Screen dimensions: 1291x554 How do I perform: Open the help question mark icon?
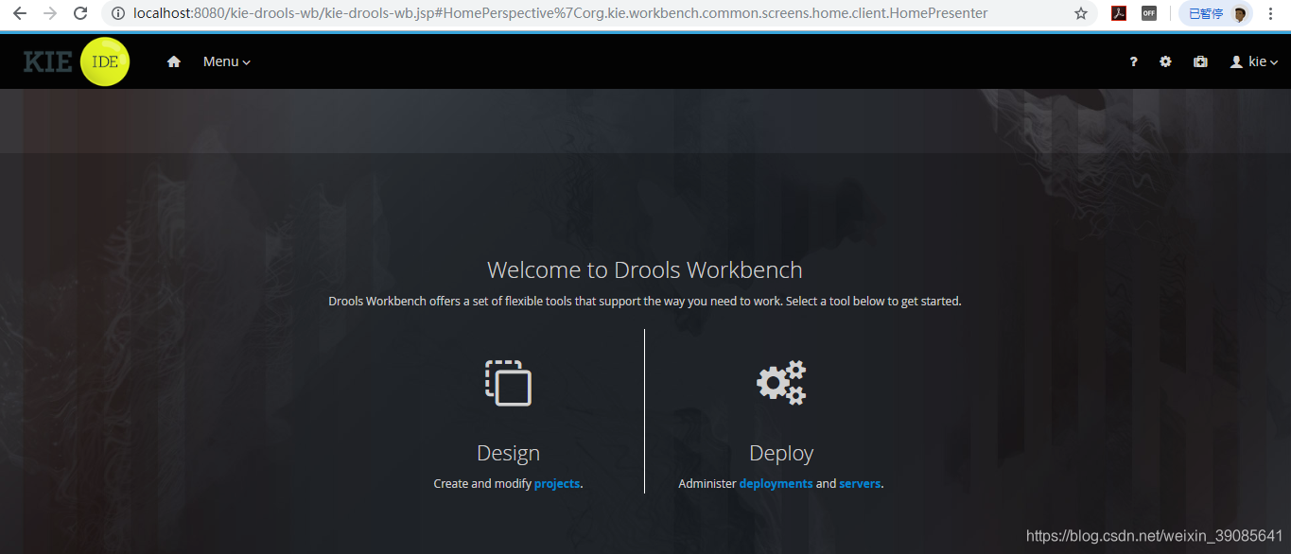1133,61
